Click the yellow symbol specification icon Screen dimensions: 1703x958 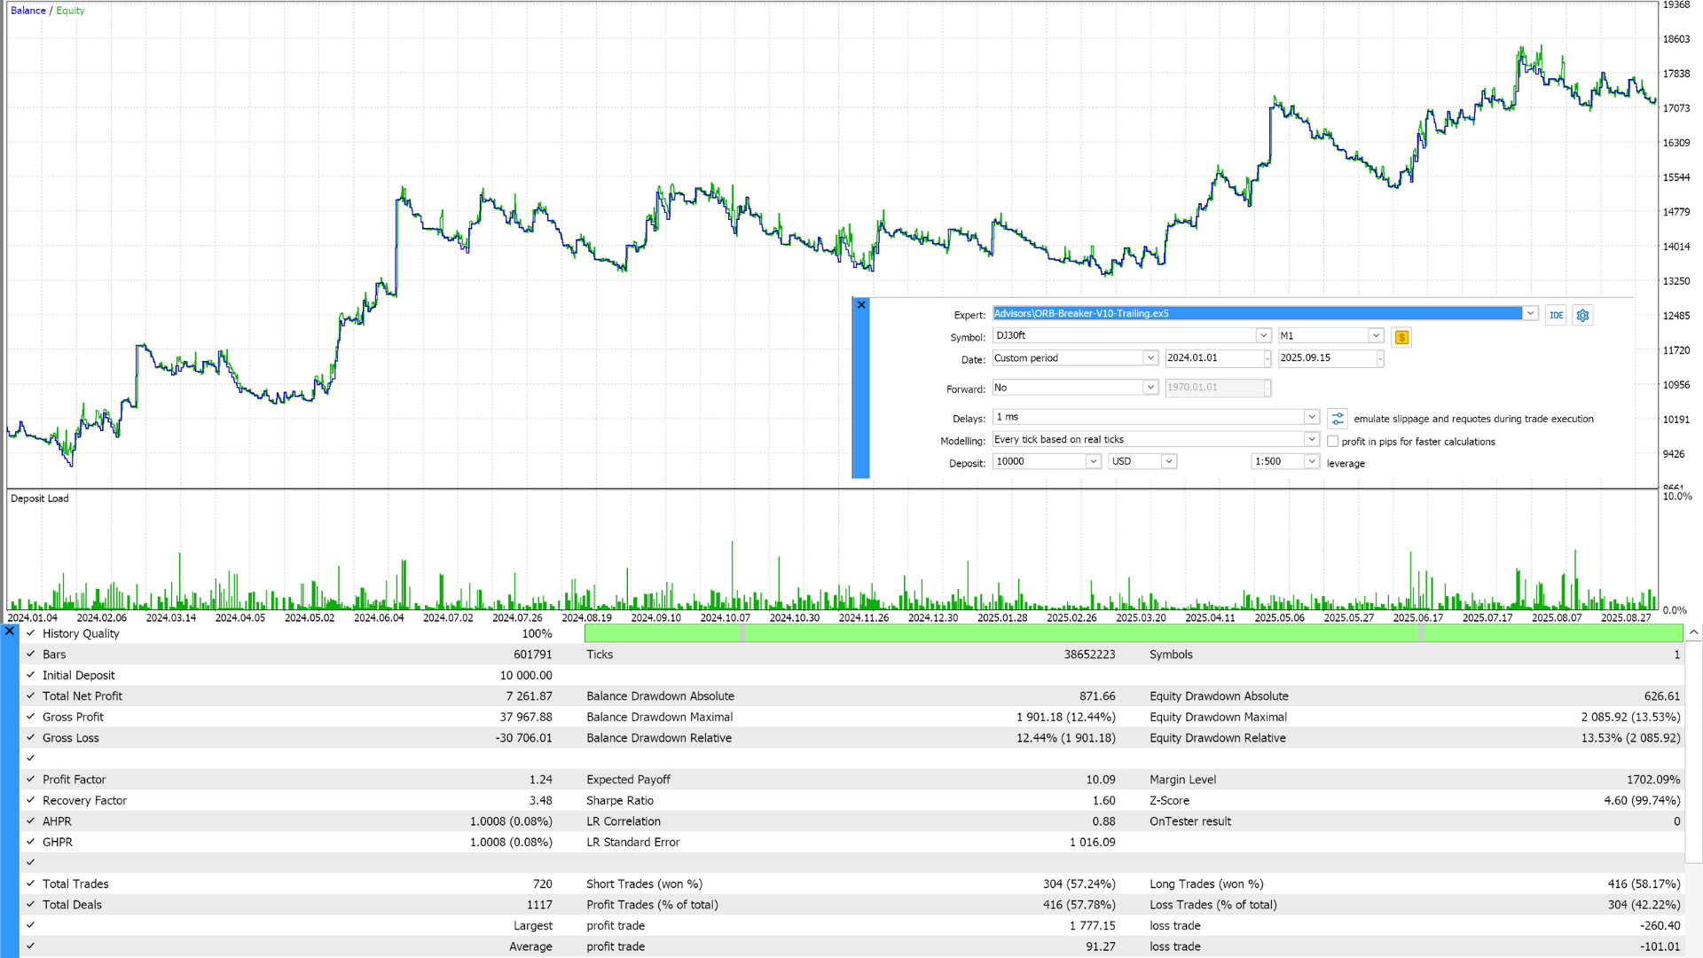tap(1401, 337)
